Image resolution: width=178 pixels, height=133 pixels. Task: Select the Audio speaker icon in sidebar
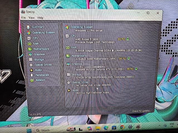point(31,70)
